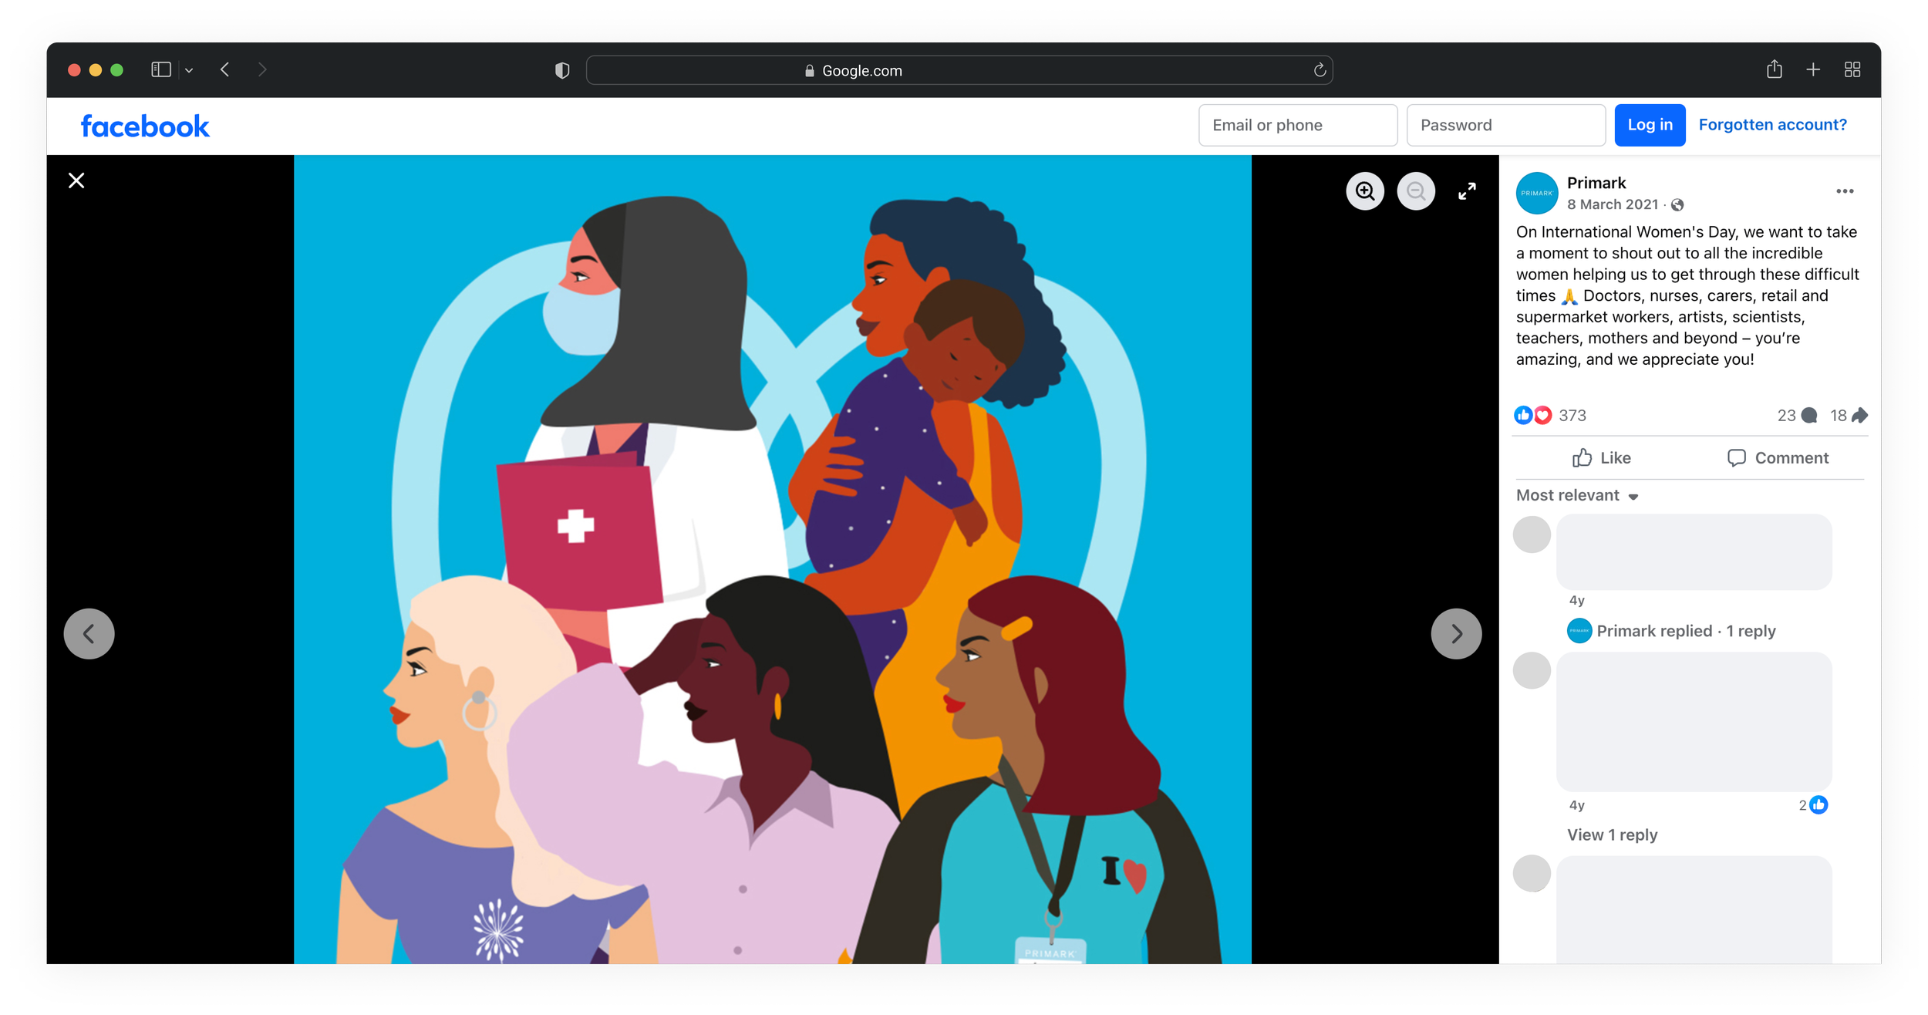Click the Comment button

point(1777,458)
